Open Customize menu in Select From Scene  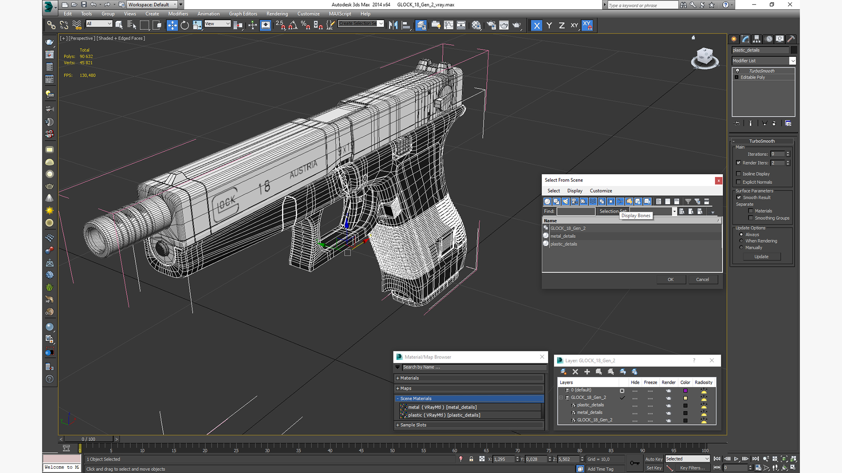(601, 191)
